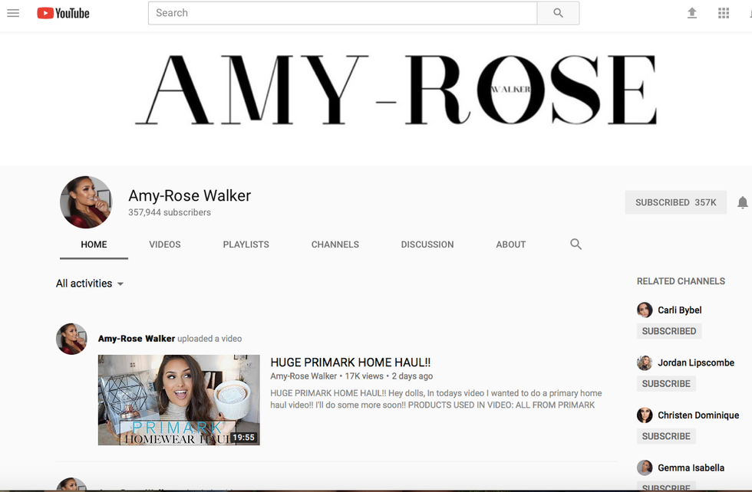Subscribe to Christen Dominique
752x492 pixels.
click(665, 436)
